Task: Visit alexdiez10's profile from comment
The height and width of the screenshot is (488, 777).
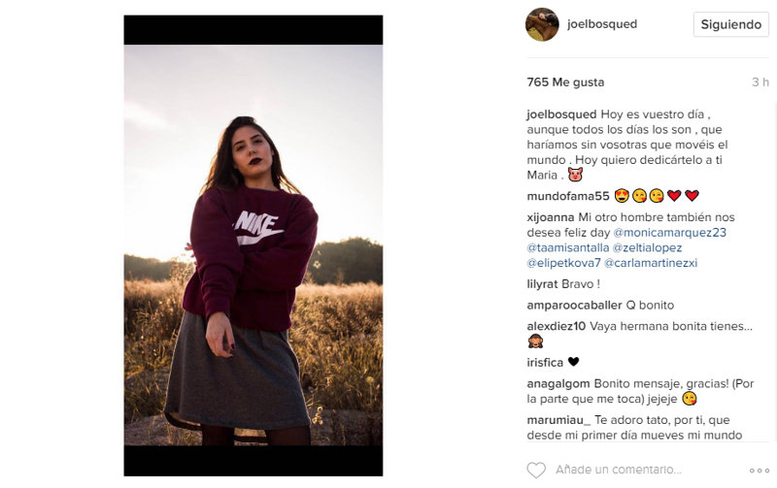Action: tap(556, 326)
